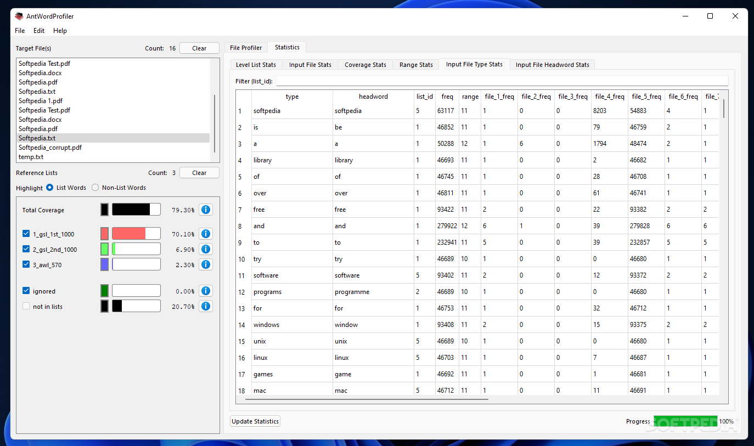
Task: Click the stats table horizontal scrollbar
Action: click(x=367, y=399)
